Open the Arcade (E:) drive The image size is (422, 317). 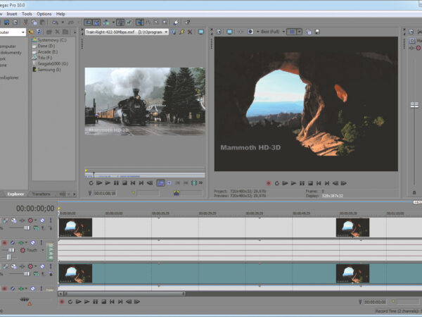[x=47, y=51]
